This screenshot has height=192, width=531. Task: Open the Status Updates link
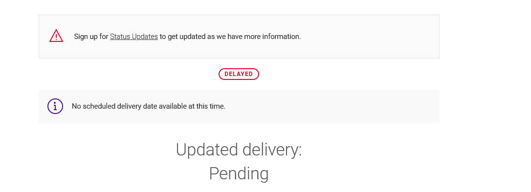coord(134,37)
